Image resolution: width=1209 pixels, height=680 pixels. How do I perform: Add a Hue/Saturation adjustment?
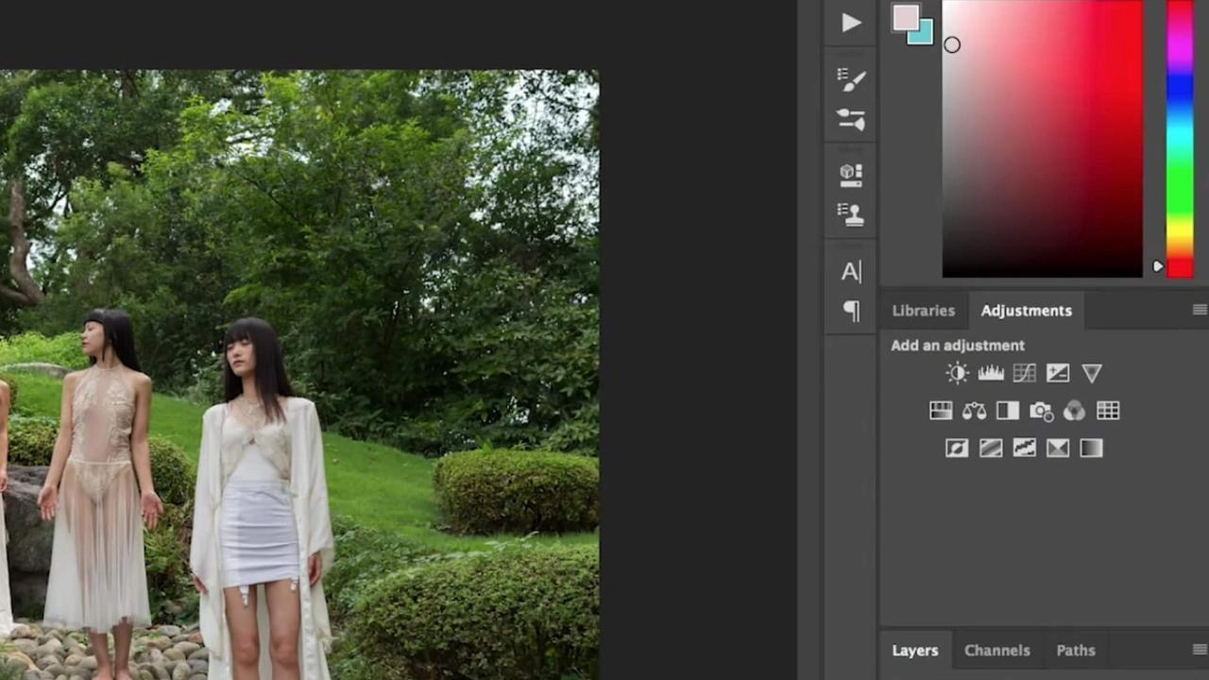[x=941, y=411]
